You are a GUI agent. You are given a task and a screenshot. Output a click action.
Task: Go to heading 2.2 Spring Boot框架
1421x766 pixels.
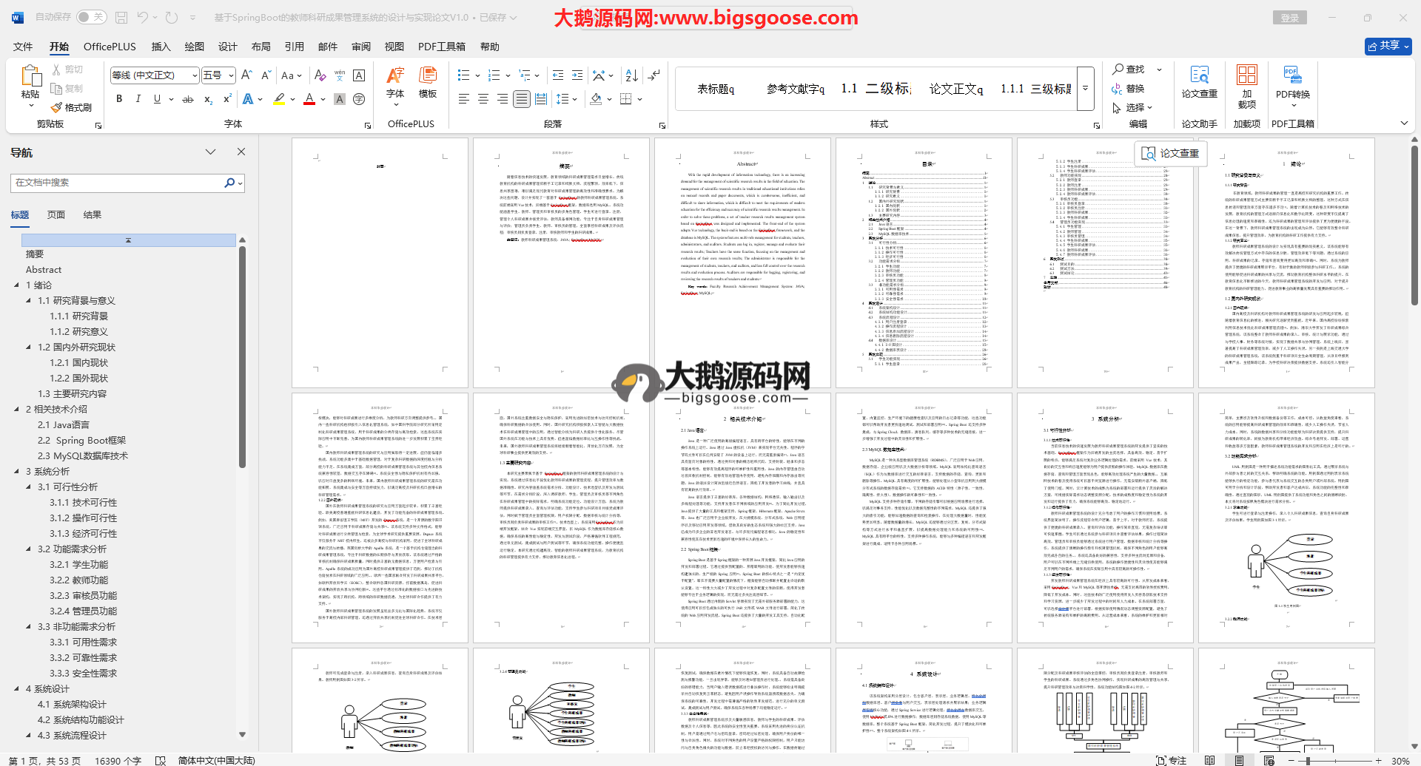point(81,441)
